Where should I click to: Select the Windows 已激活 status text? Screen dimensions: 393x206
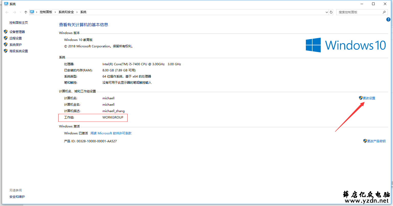click(x=76, y=133)
